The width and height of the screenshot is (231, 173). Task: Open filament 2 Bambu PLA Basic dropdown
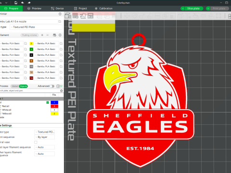(46, 43)
